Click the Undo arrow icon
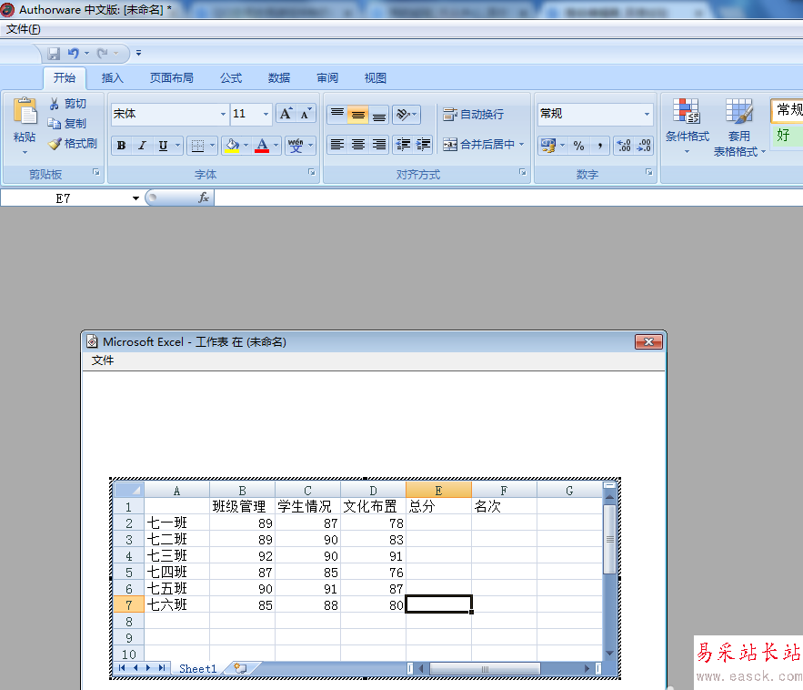Image resolution: width=803 pixels, height=690 pixels. point(74,54)
